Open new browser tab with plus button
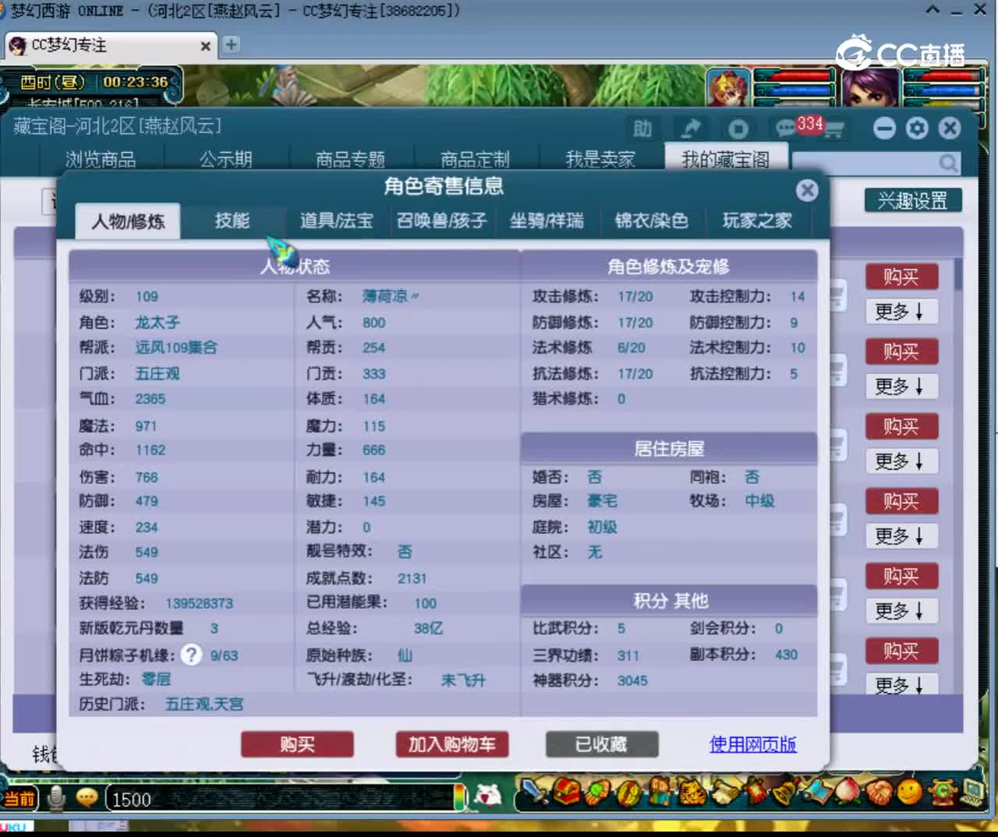This screenshot has width=998, height=837. pyautogui.click(x=231, y=44)
